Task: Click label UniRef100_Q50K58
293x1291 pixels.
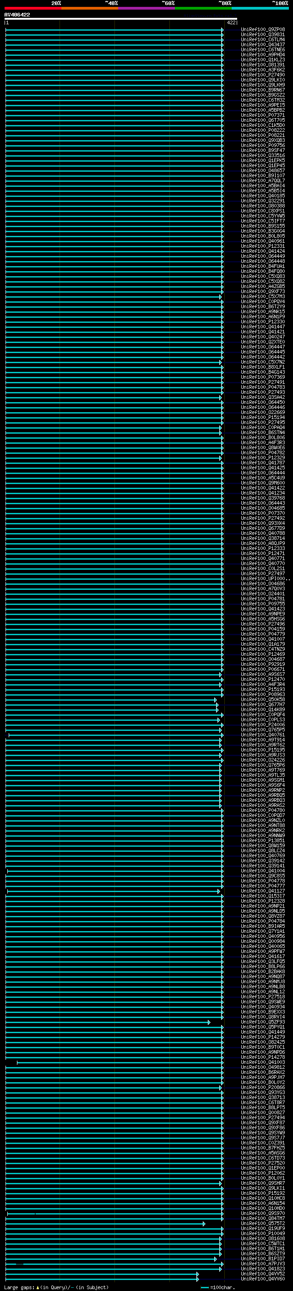Action: click(x=262, y=700)
